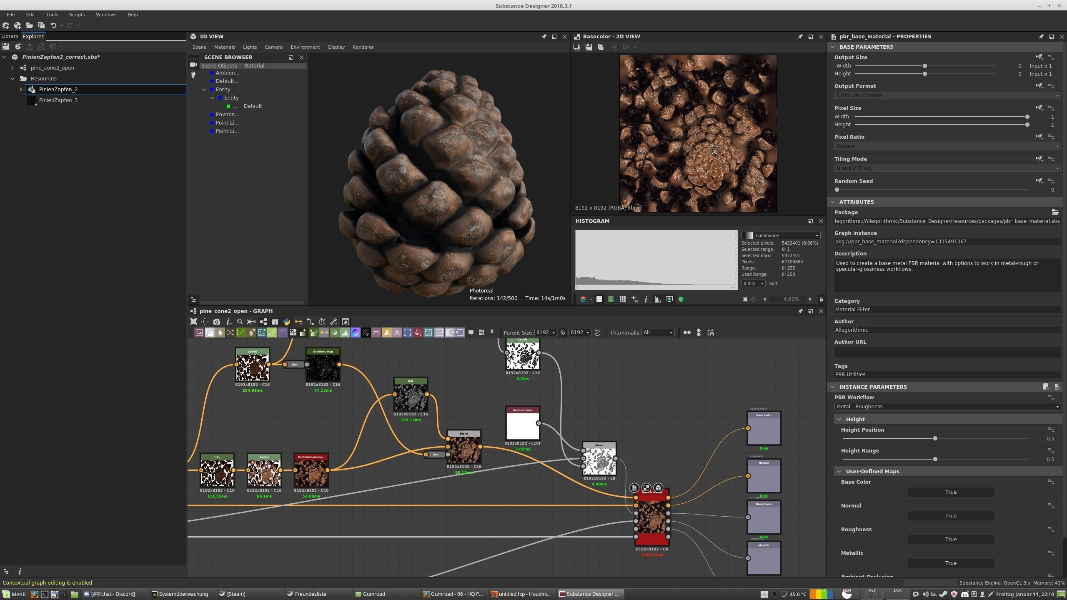Click the 2D view zoom-out minus button
The height and width of the screenshot is (600, 1067).
pyautogui.click(x=765, y=299)
